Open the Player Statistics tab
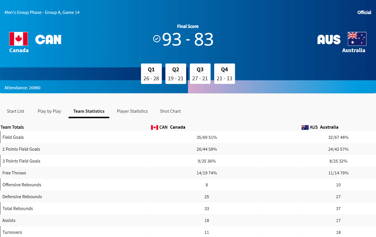Screen dimensions: 376x237 (x=132, y=111)
